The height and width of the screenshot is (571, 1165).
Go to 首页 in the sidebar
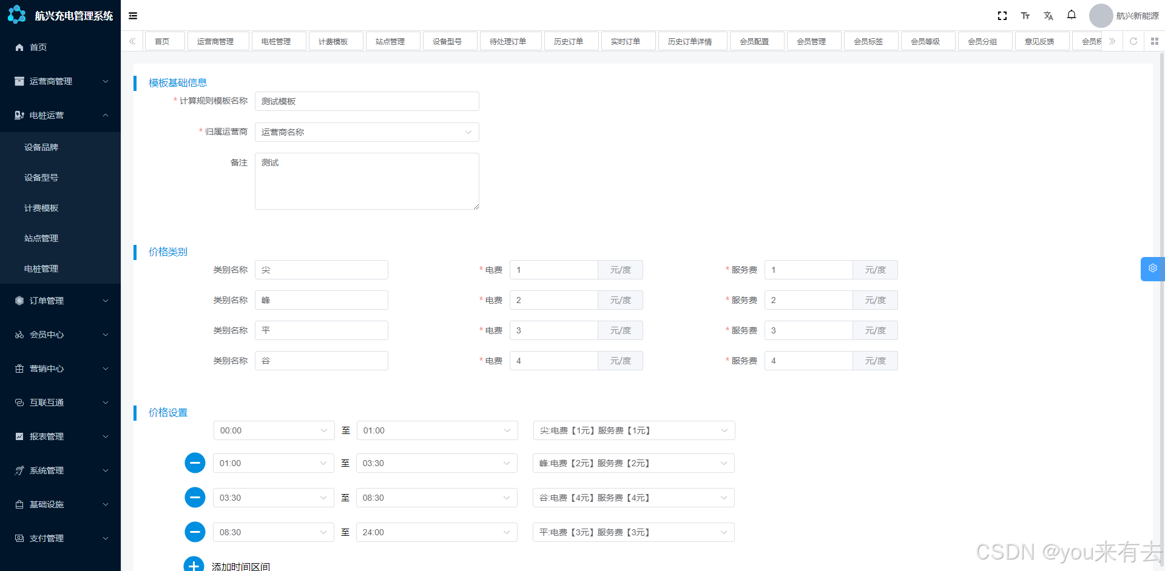point(38,47)
